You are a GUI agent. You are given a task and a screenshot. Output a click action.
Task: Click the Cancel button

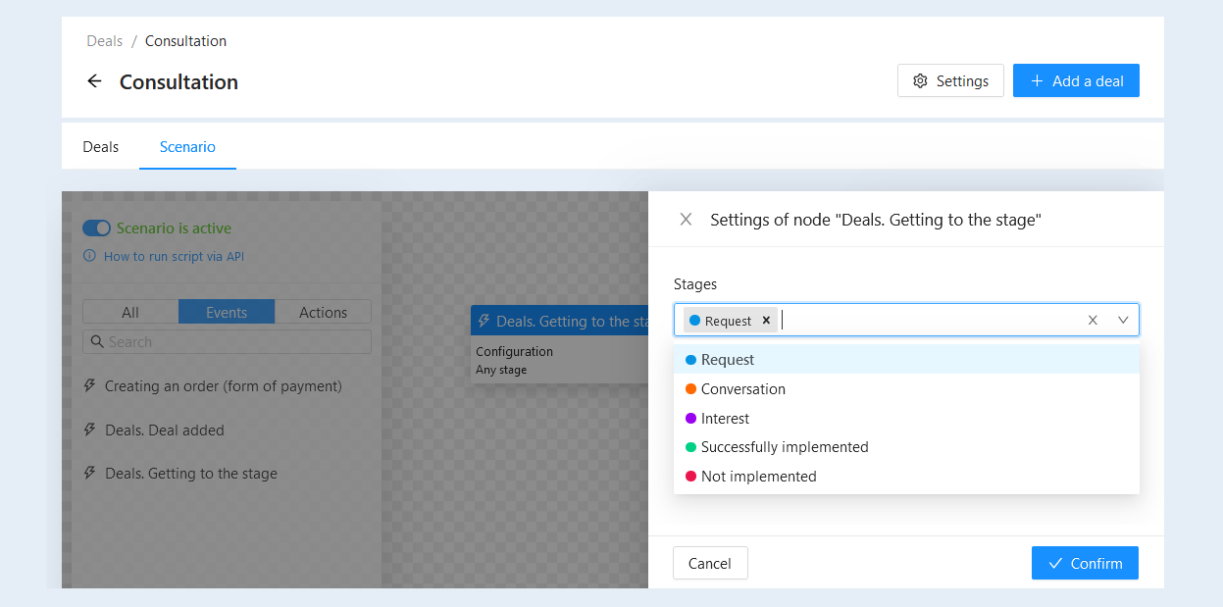click(710, 563)
